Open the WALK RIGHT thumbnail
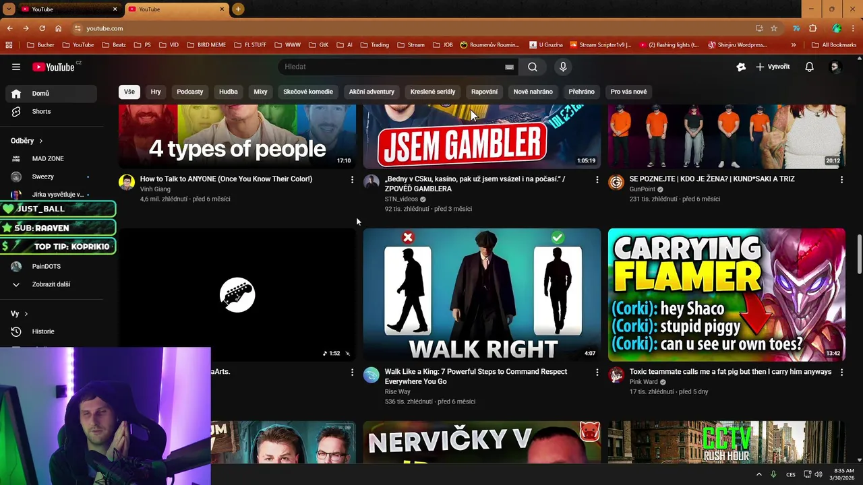 [481, 295]
